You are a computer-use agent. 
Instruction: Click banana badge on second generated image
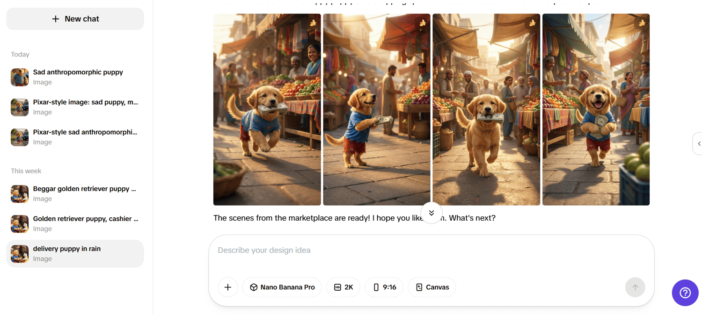[x=423, y=23]
